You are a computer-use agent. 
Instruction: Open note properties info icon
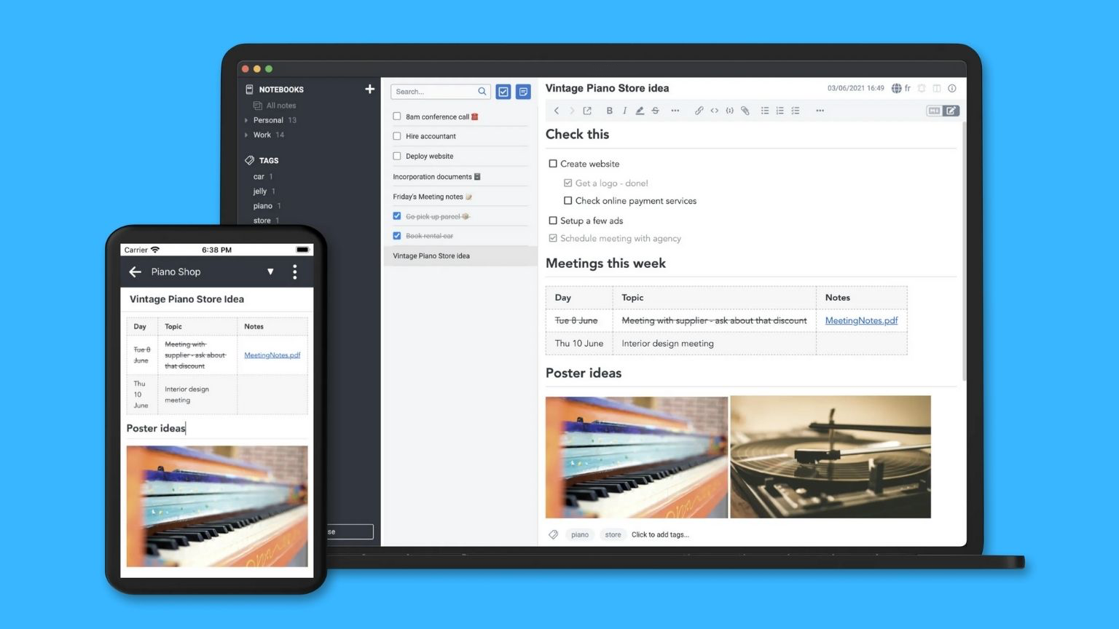[x=952, y=88]
